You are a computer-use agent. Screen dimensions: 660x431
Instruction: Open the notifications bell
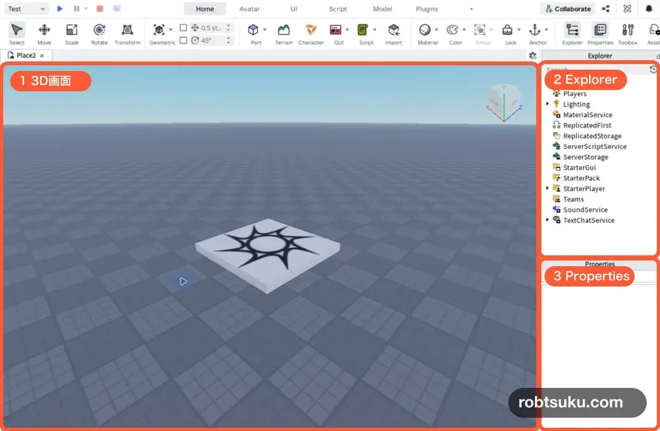[649, 8]
